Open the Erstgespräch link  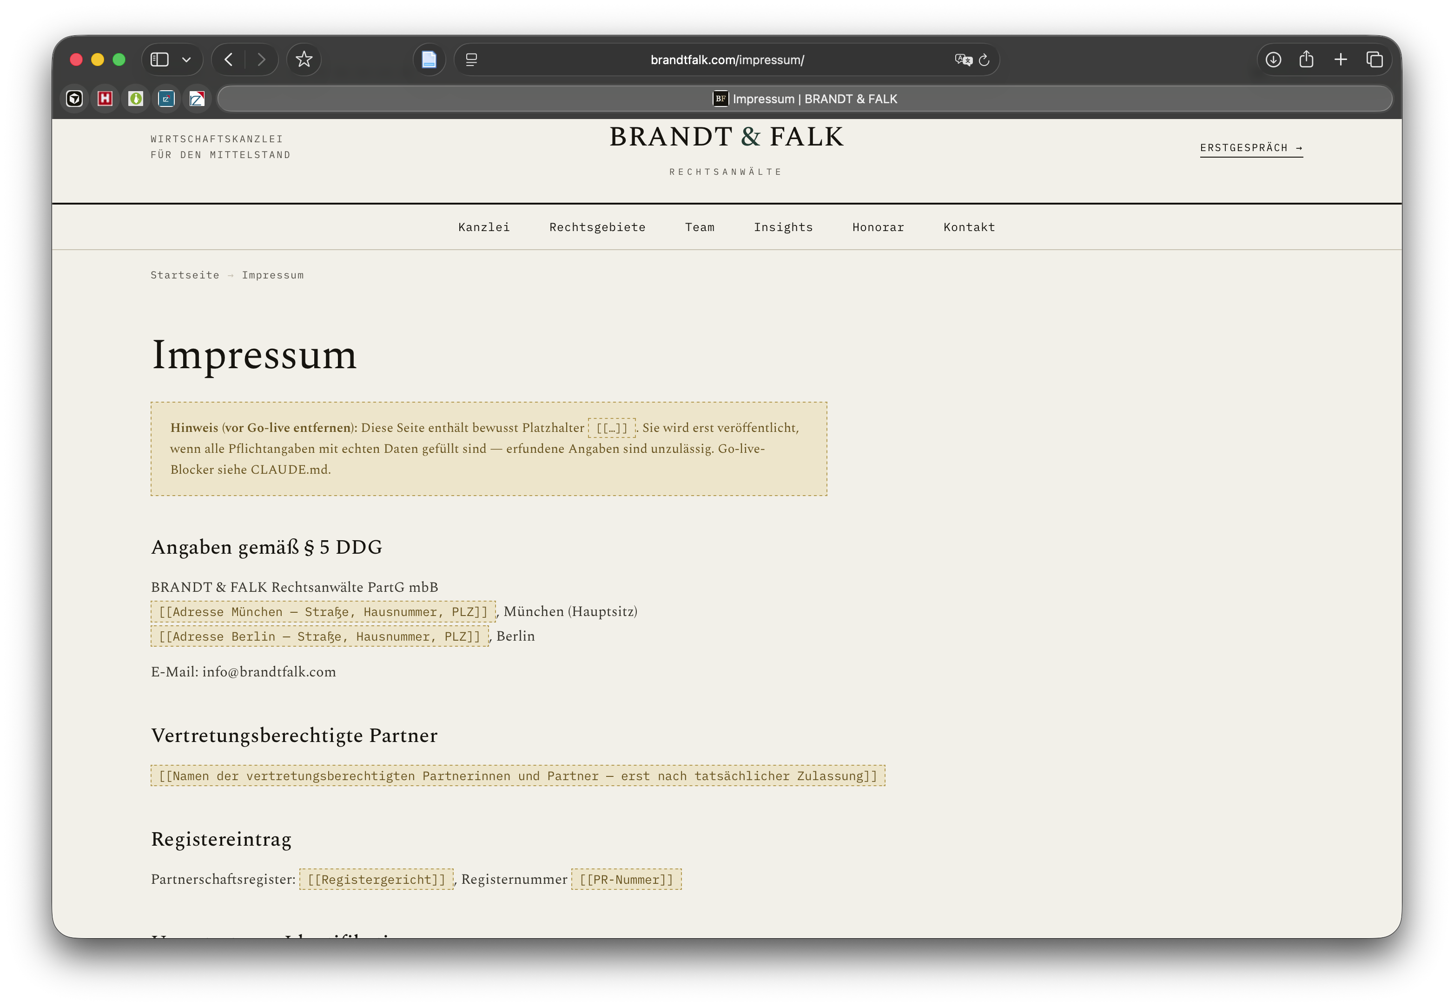tap(1251, 148)
